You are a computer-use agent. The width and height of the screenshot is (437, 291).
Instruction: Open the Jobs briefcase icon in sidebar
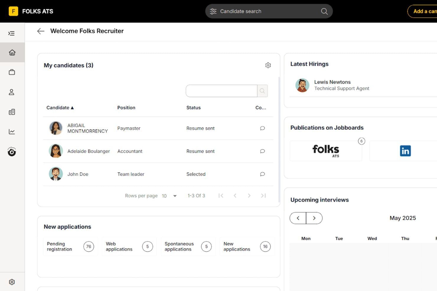[12, 72]
